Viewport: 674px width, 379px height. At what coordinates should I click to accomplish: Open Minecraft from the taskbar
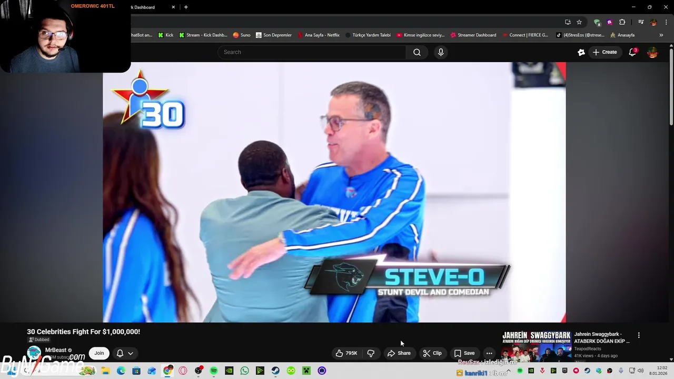click(306, 371)
